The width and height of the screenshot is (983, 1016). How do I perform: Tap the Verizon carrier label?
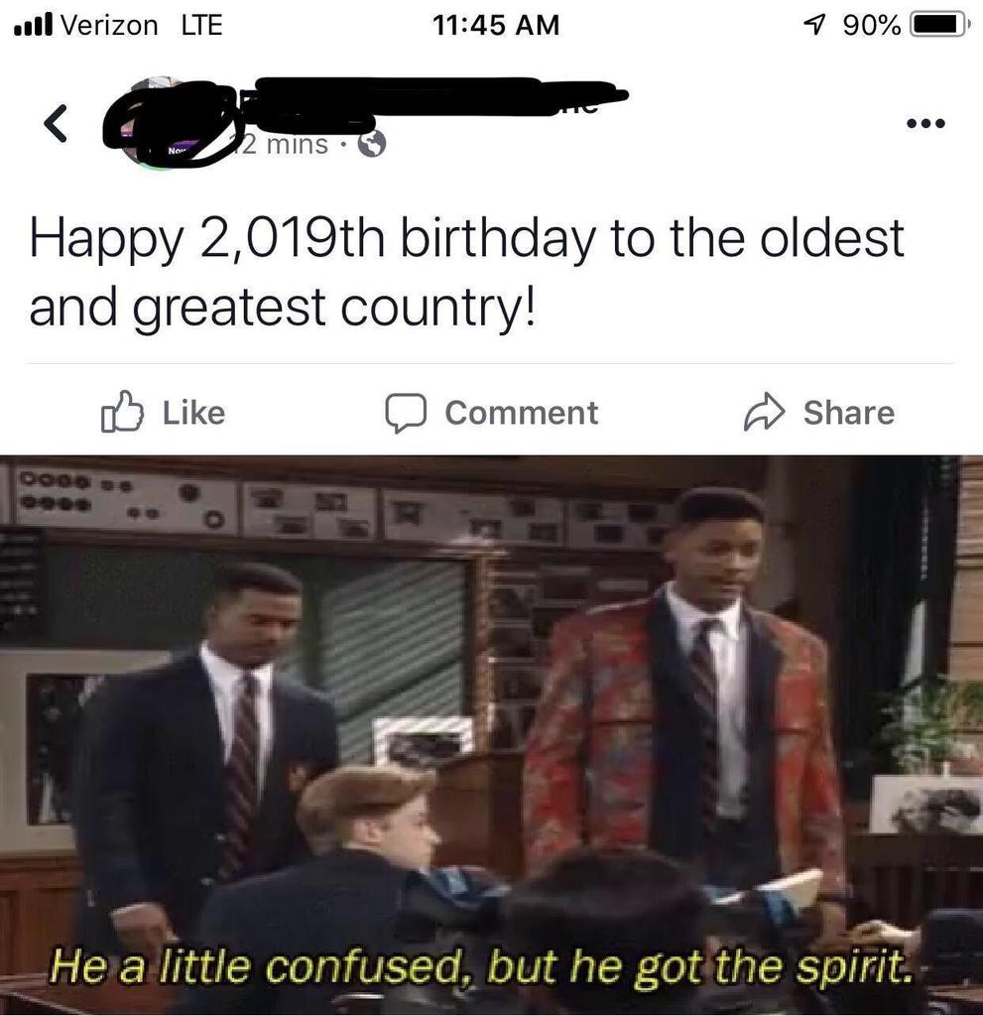click(109, 25)
